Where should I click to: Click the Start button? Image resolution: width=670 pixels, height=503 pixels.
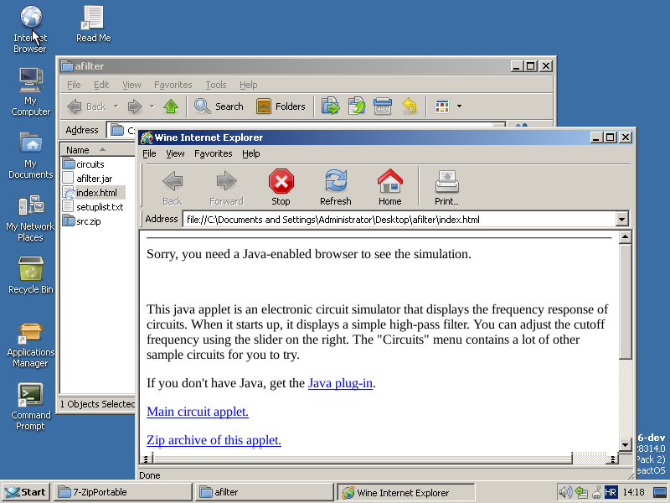[26, 492]
